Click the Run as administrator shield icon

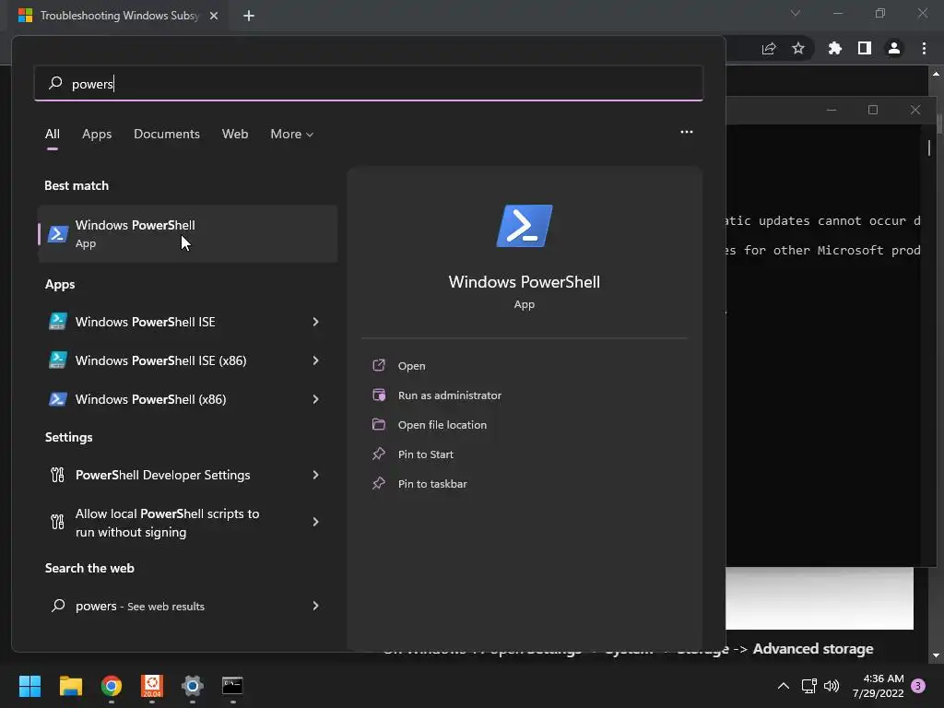pos(379,395)
